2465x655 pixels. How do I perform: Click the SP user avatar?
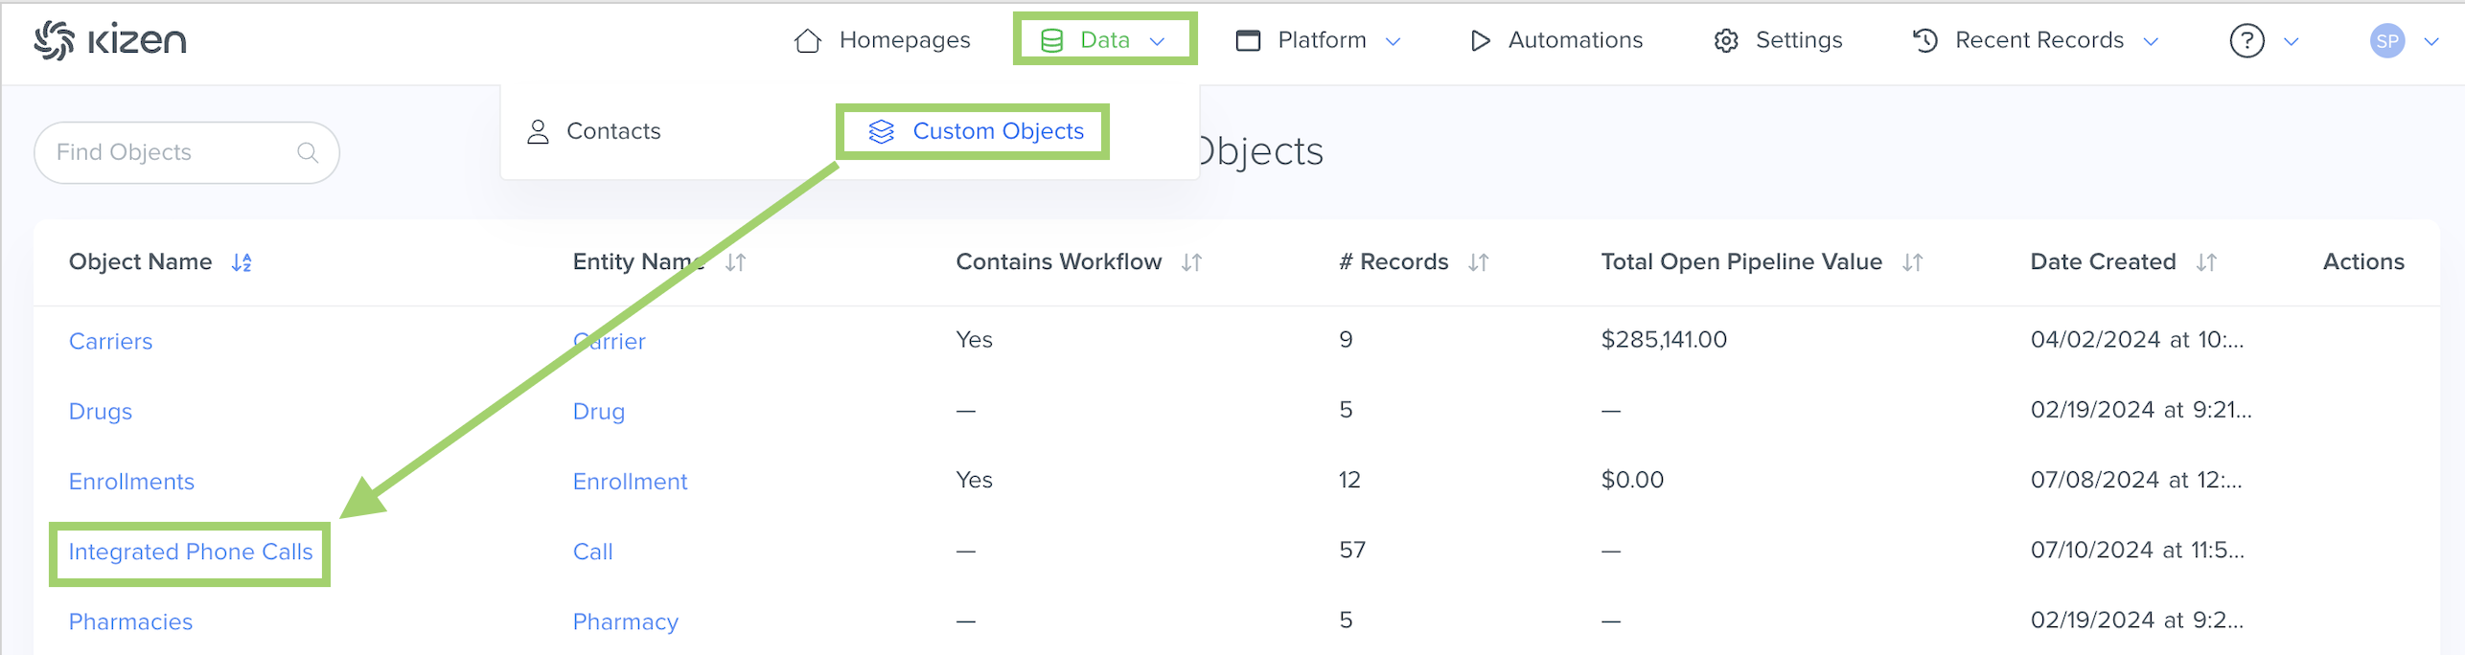(2386, 40)
